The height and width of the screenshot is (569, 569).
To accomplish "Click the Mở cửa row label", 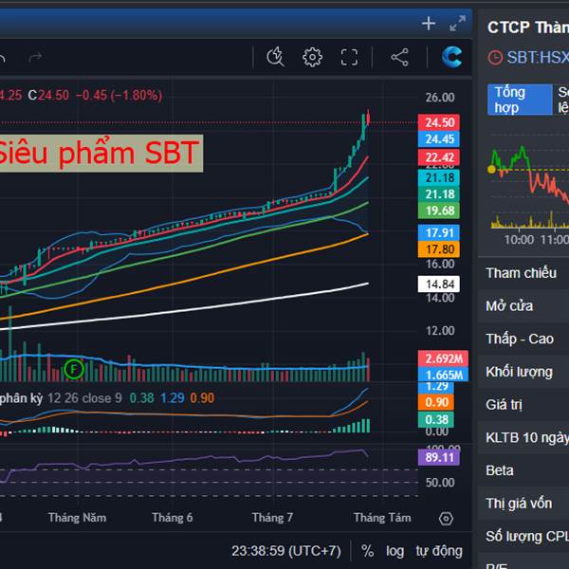I will 509,306.
